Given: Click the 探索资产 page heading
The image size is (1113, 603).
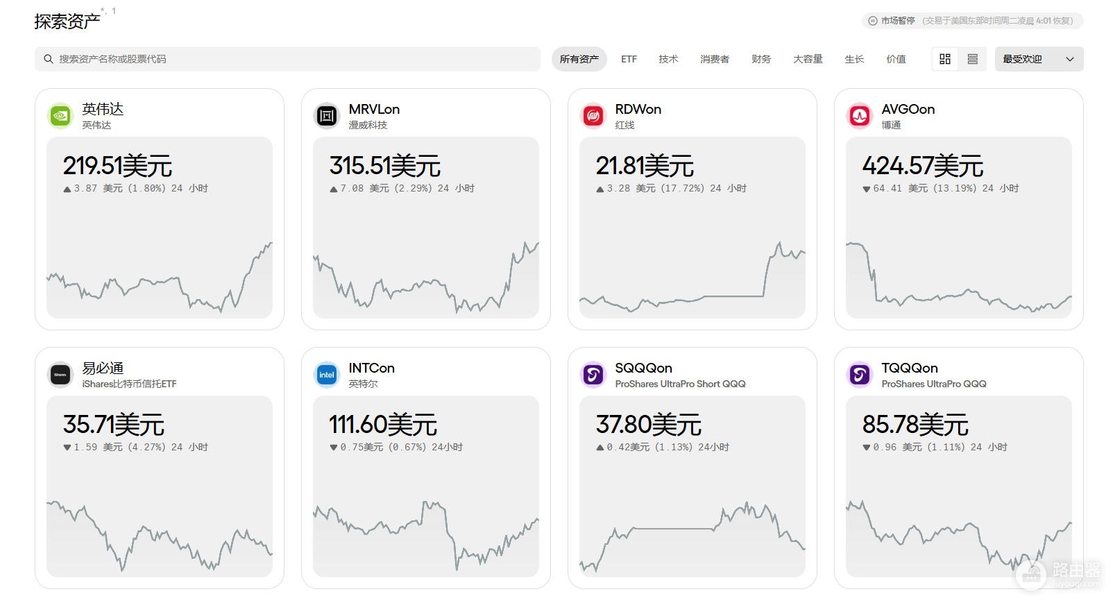Looking at the screenshot, I should (67, 21).
